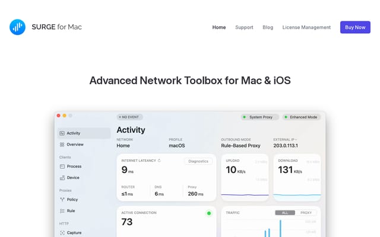Click the 131 KB/s download value
380x237 pixels.
(290, 170)
